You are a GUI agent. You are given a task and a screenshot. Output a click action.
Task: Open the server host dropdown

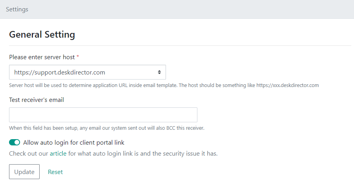point(88,72)
